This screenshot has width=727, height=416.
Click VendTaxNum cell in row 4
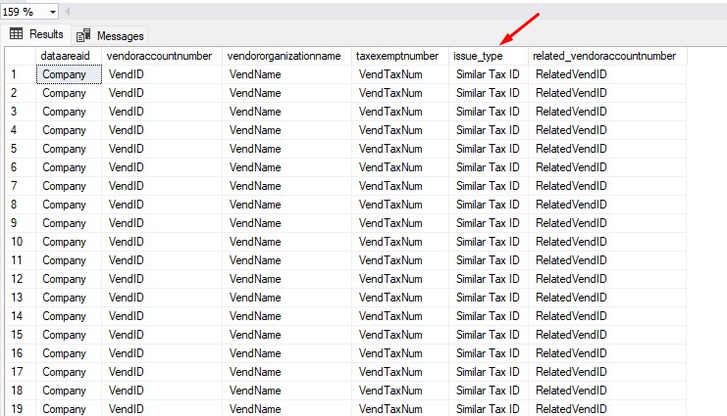pos(400,130)
